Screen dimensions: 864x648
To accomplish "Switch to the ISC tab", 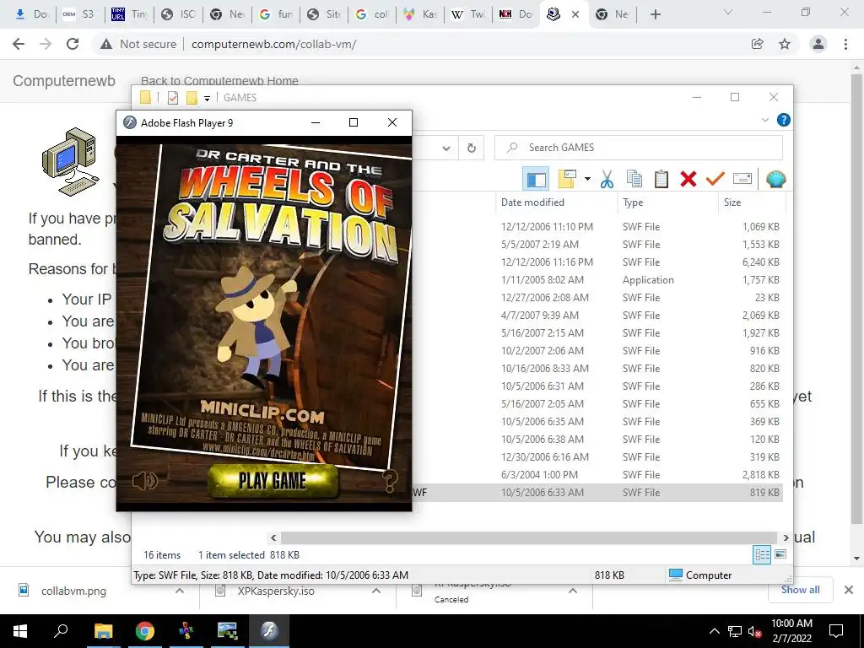I will pos(178,14).
